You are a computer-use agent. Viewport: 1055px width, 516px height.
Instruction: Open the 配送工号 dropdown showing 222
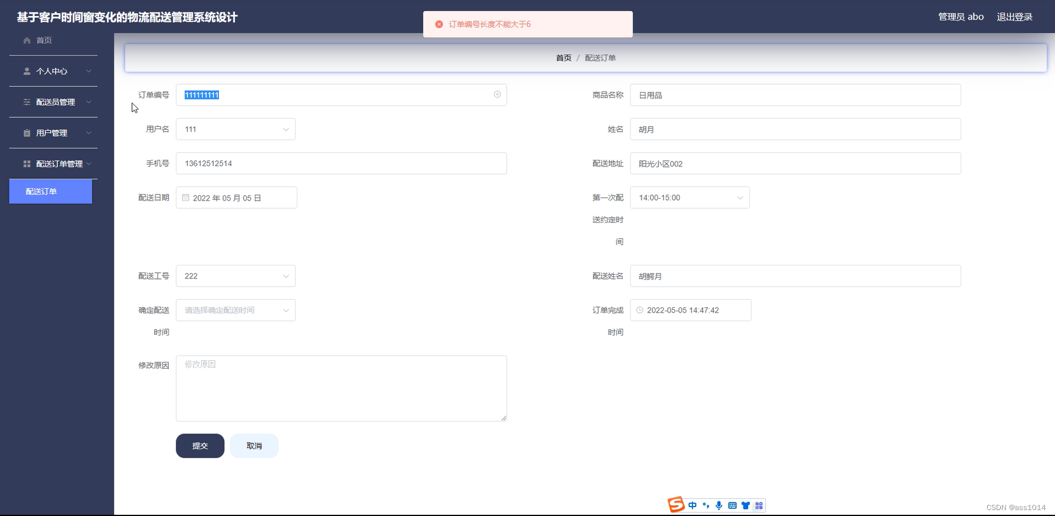235,276
